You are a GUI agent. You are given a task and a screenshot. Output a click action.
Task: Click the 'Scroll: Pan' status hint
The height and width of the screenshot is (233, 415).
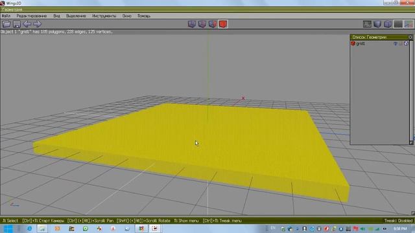[90, 221]
